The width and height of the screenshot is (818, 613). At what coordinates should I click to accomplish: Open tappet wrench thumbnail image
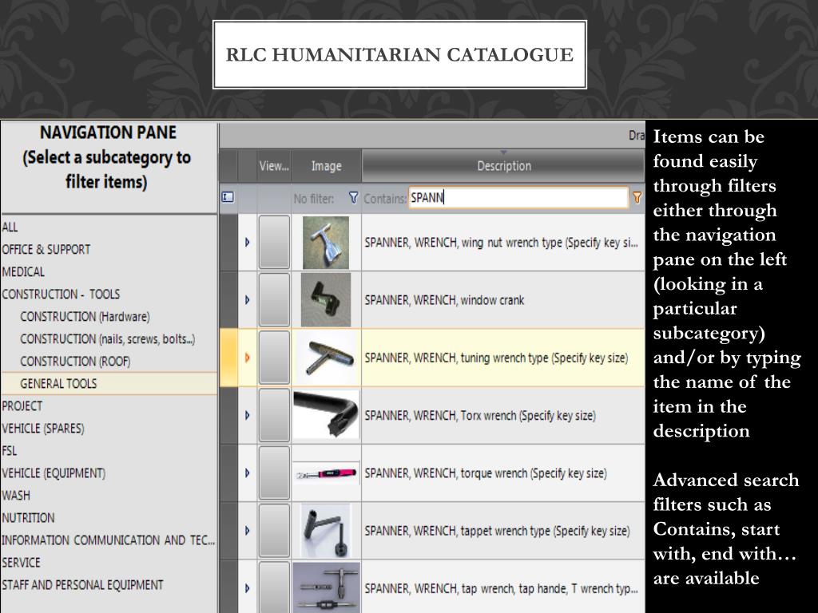[x=326, y=531]
